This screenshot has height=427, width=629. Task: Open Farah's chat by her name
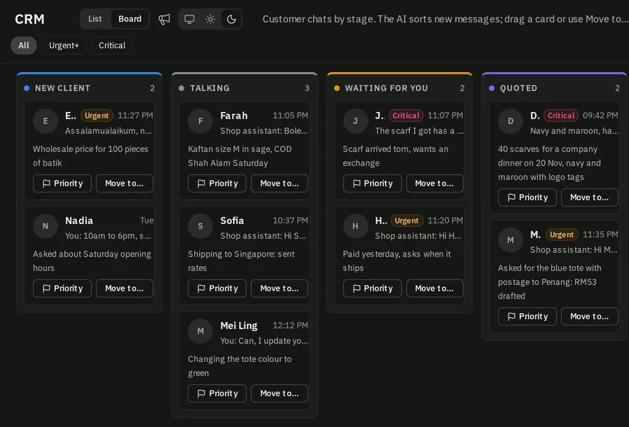tap(234, 115)
